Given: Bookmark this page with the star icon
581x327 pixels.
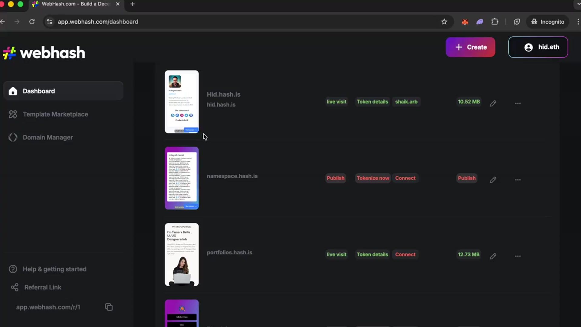Looking at the screenshot, I should (x=444, y=21).
